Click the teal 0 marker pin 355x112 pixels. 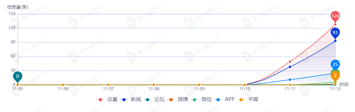click(17, 76)
